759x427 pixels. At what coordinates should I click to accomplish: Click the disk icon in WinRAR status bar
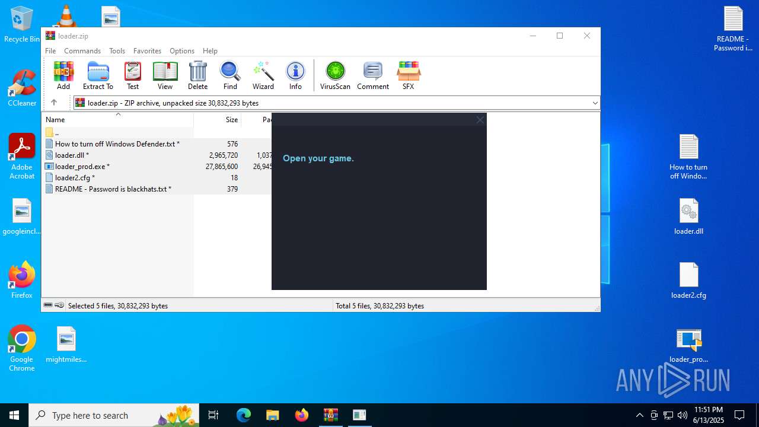pyautogui.click(x=48, y=305)
